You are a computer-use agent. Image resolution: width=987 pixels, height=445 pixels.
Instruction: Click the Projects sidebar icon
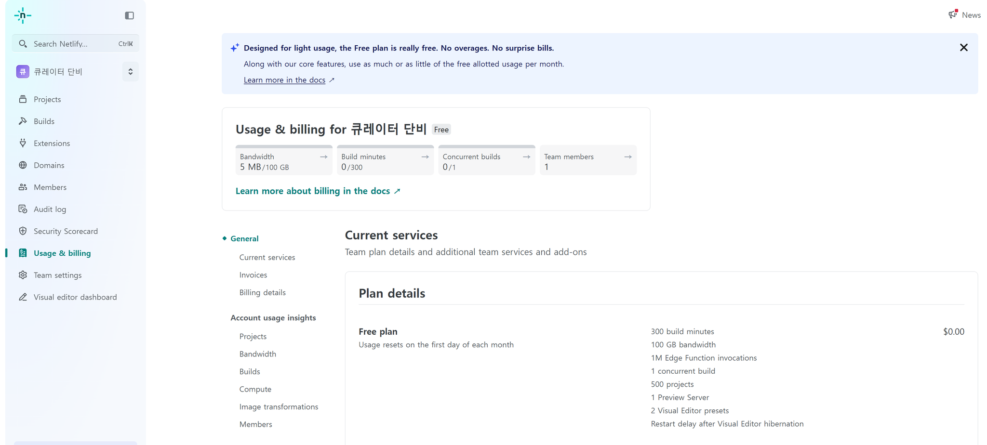23,99
